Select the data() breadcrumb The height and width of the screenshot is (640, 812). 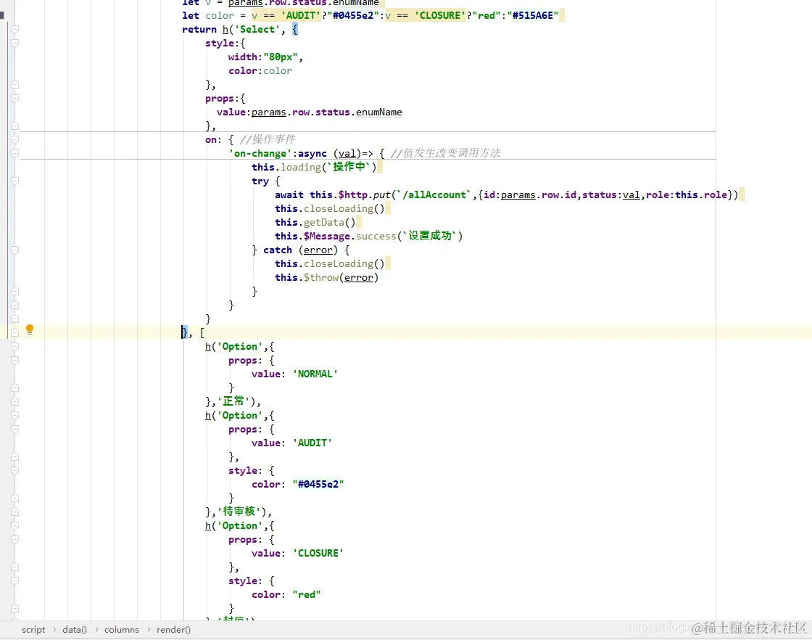click(x=75, y=630)
